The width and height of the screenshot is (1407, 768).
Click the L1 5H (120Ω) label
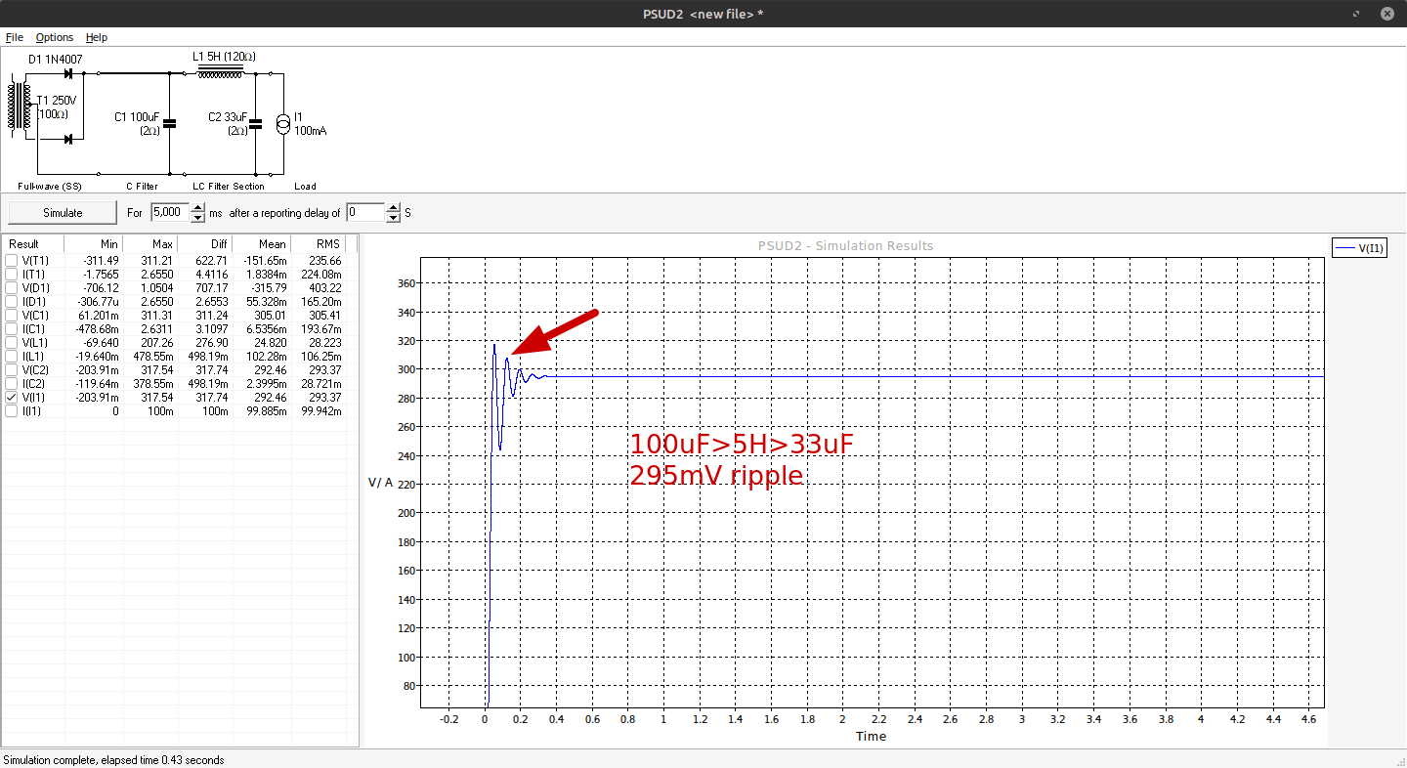[x=225, y=57]
